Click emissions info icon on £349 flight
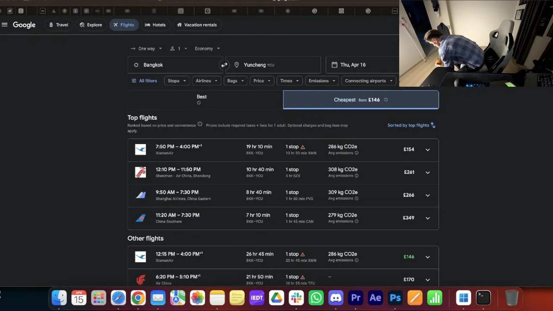Viewport: 553px width, 311px height. point(356,221)
